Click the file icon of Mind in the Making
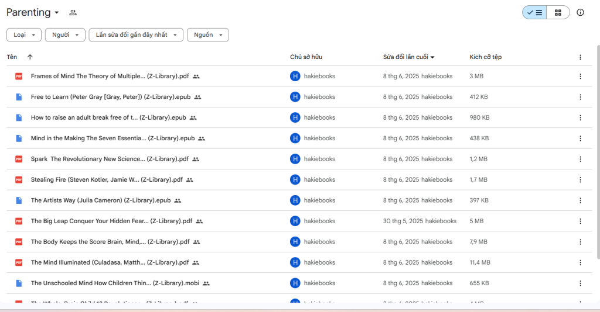600x312 pixels. coord(19,138)
